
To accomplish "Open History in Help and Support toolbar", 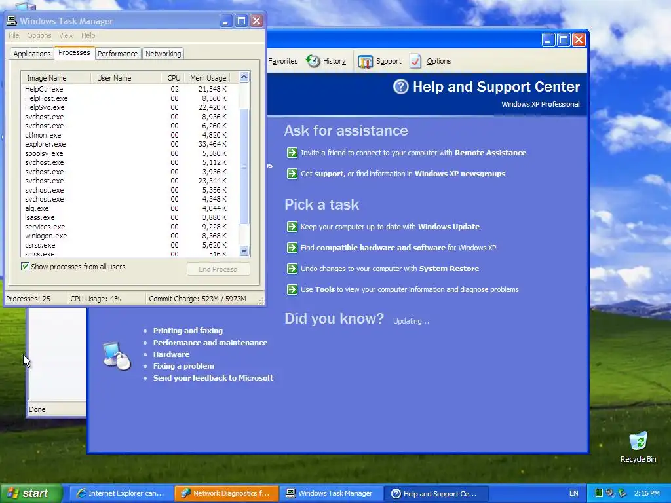I will [326, 61].
